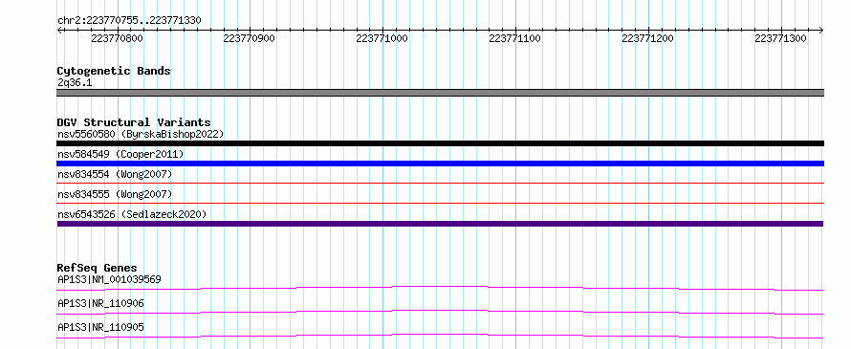851x349 pixels.
Task: Click the red nsv834554 variant line
Action: coord(440,184)
